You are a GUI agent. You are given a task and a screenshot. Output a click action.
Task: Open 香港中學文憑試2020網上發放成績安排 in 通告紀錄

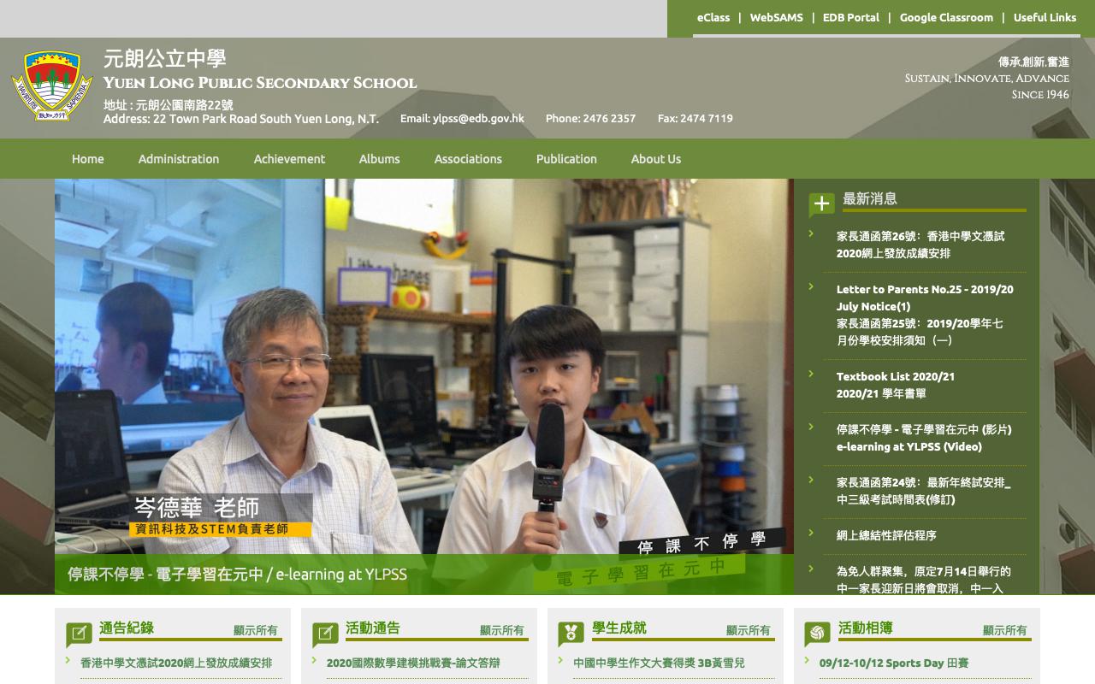[176, 663]
